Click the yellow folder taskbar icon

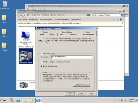(32, 100)
